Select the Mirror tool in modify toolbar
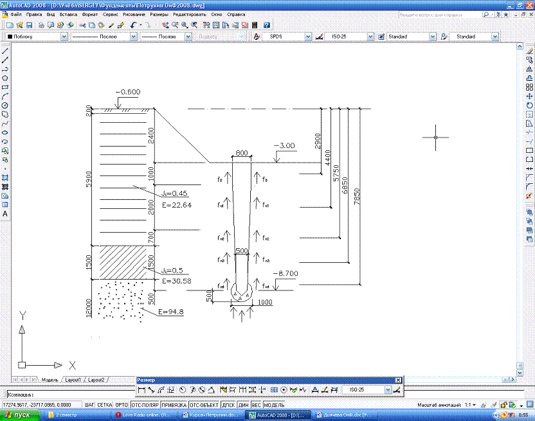 [529, 69]
